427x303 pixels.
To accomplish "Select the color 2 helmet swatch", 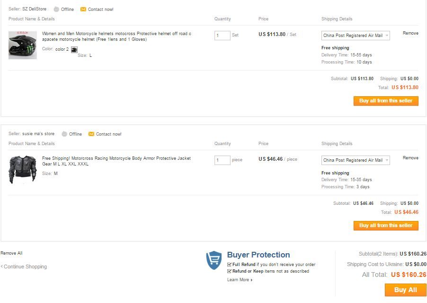I will tap(74, 50).
